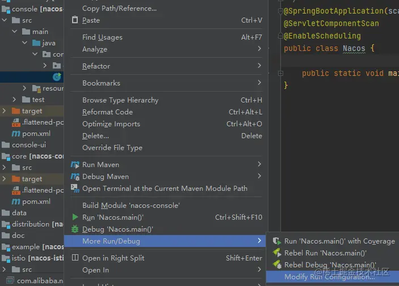Select Reformat Code
This screenshot has height=286, width=399.
click(166, 112)
